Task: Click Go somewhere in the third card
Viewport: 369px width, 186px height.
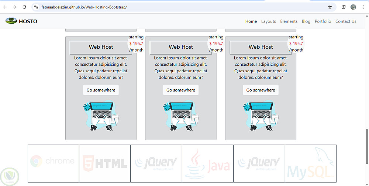Action: [261, 90]
